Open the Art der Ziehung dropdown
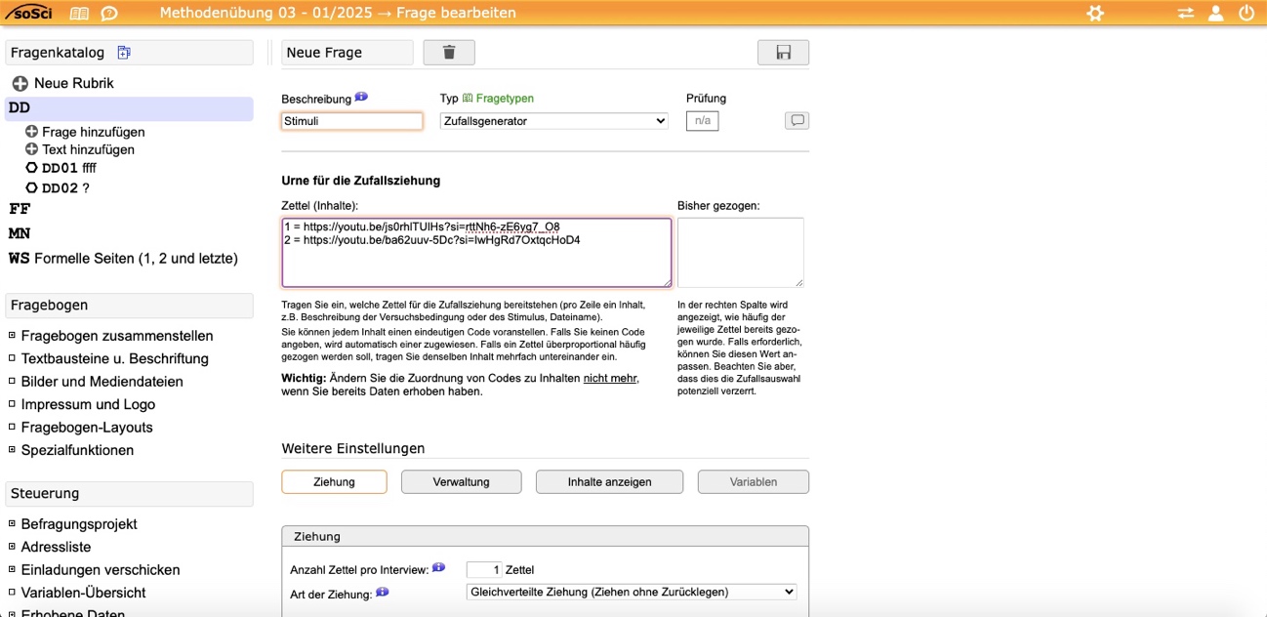This screenshot has width=1267, height=617. (632, 592)
